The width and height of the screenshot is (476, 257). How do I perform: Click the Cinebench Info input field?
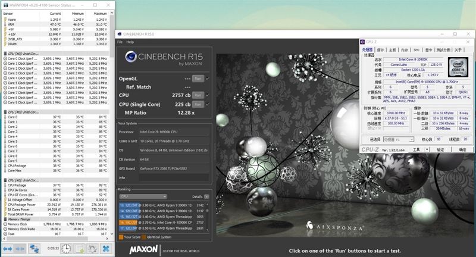tap(174, 178)
